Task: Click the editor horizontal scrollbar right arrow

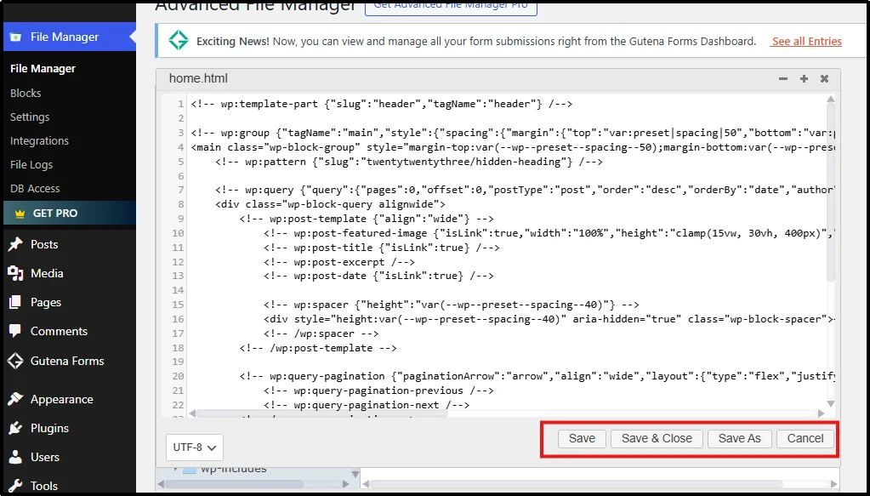Action: point(822,413)
